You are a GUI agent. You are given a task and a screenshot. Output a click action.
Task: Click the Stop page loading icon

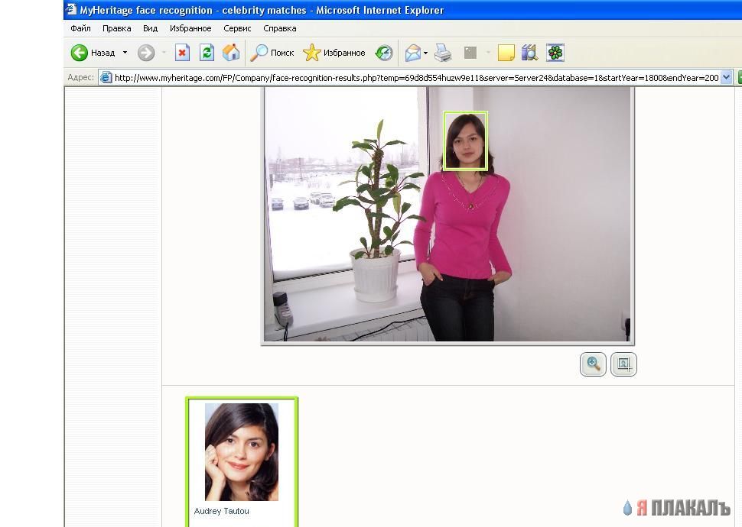(x=182, y=53)
